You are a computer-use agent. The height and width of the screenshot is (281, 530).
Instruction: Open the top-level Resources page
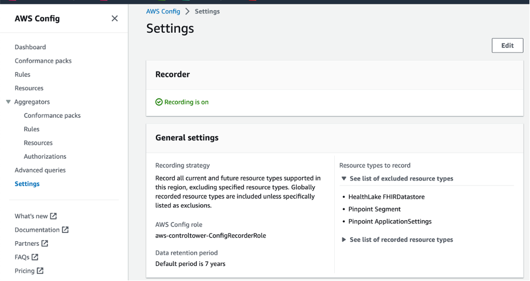(29, 88)
